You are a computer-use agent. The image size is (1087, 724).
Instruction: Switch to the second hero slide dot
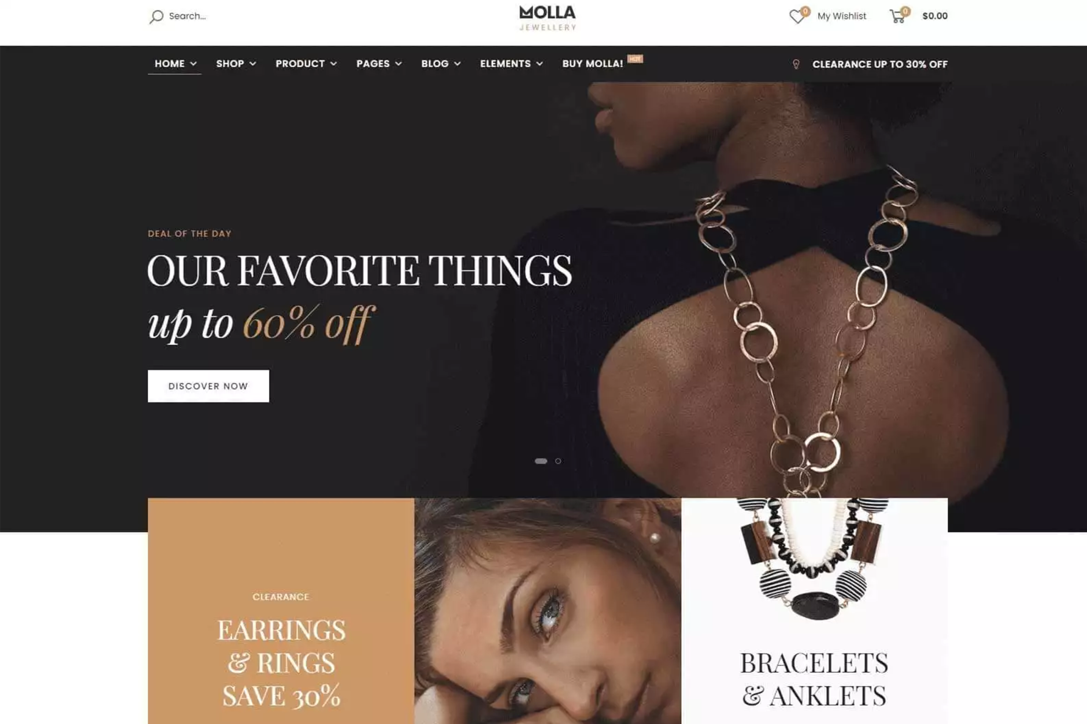tap(558, 461)
